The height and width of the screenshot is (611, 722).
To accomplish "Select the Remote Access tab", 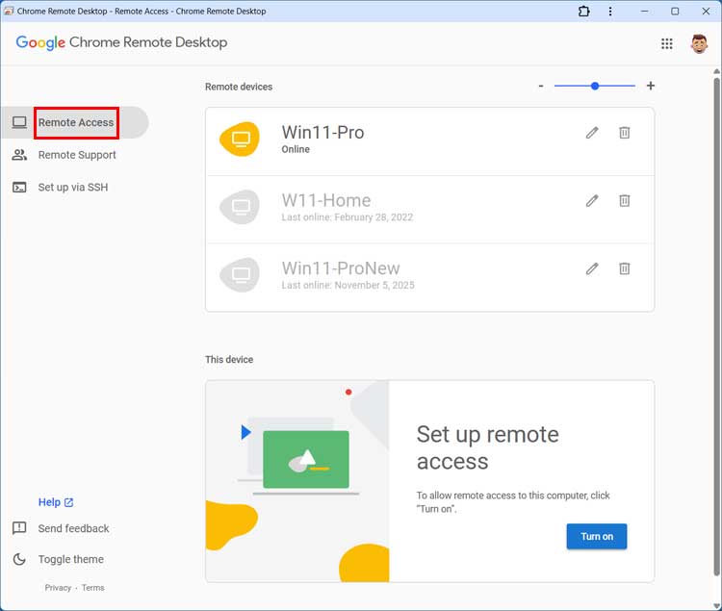I will click(x=75, y=122).
